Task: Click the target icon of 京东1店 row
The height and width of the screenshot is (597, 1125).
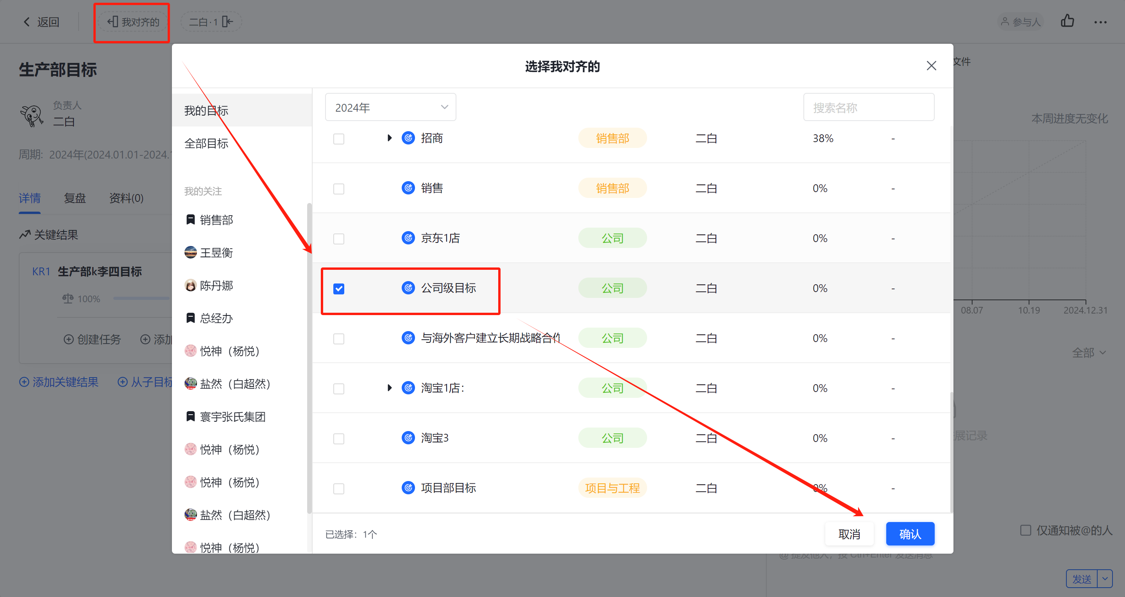Action: 408,238
